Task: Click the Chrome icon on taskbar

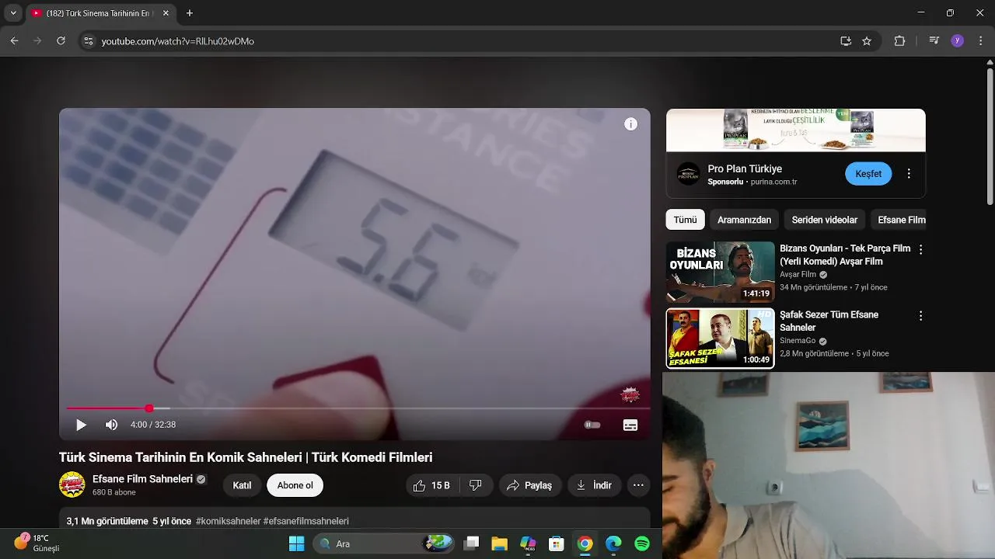Action: pos(585,543)
